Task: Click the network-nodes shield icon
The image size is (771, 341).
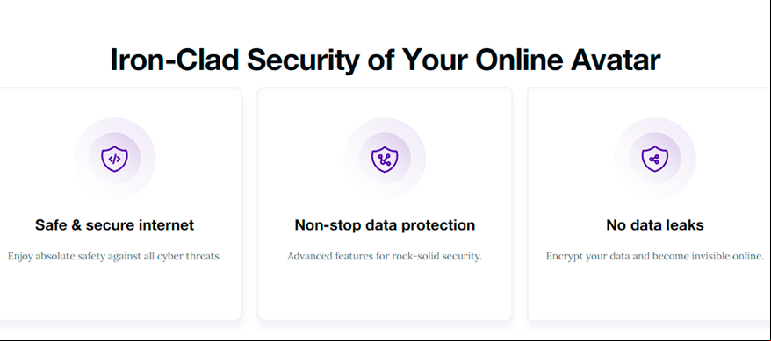Action: (385, 159)
